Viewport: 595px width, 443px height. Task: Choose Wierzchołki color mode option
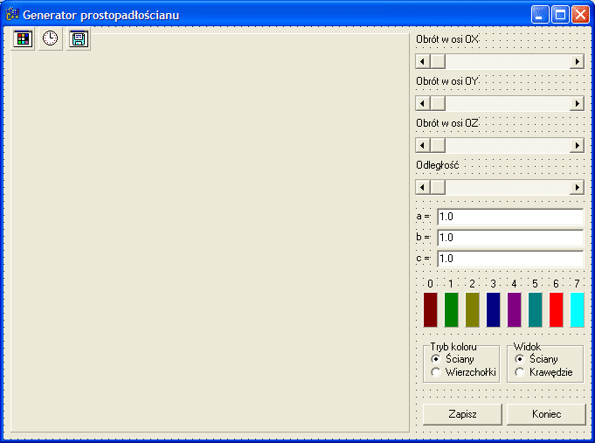pyautogui.click(x=436, y=372)
